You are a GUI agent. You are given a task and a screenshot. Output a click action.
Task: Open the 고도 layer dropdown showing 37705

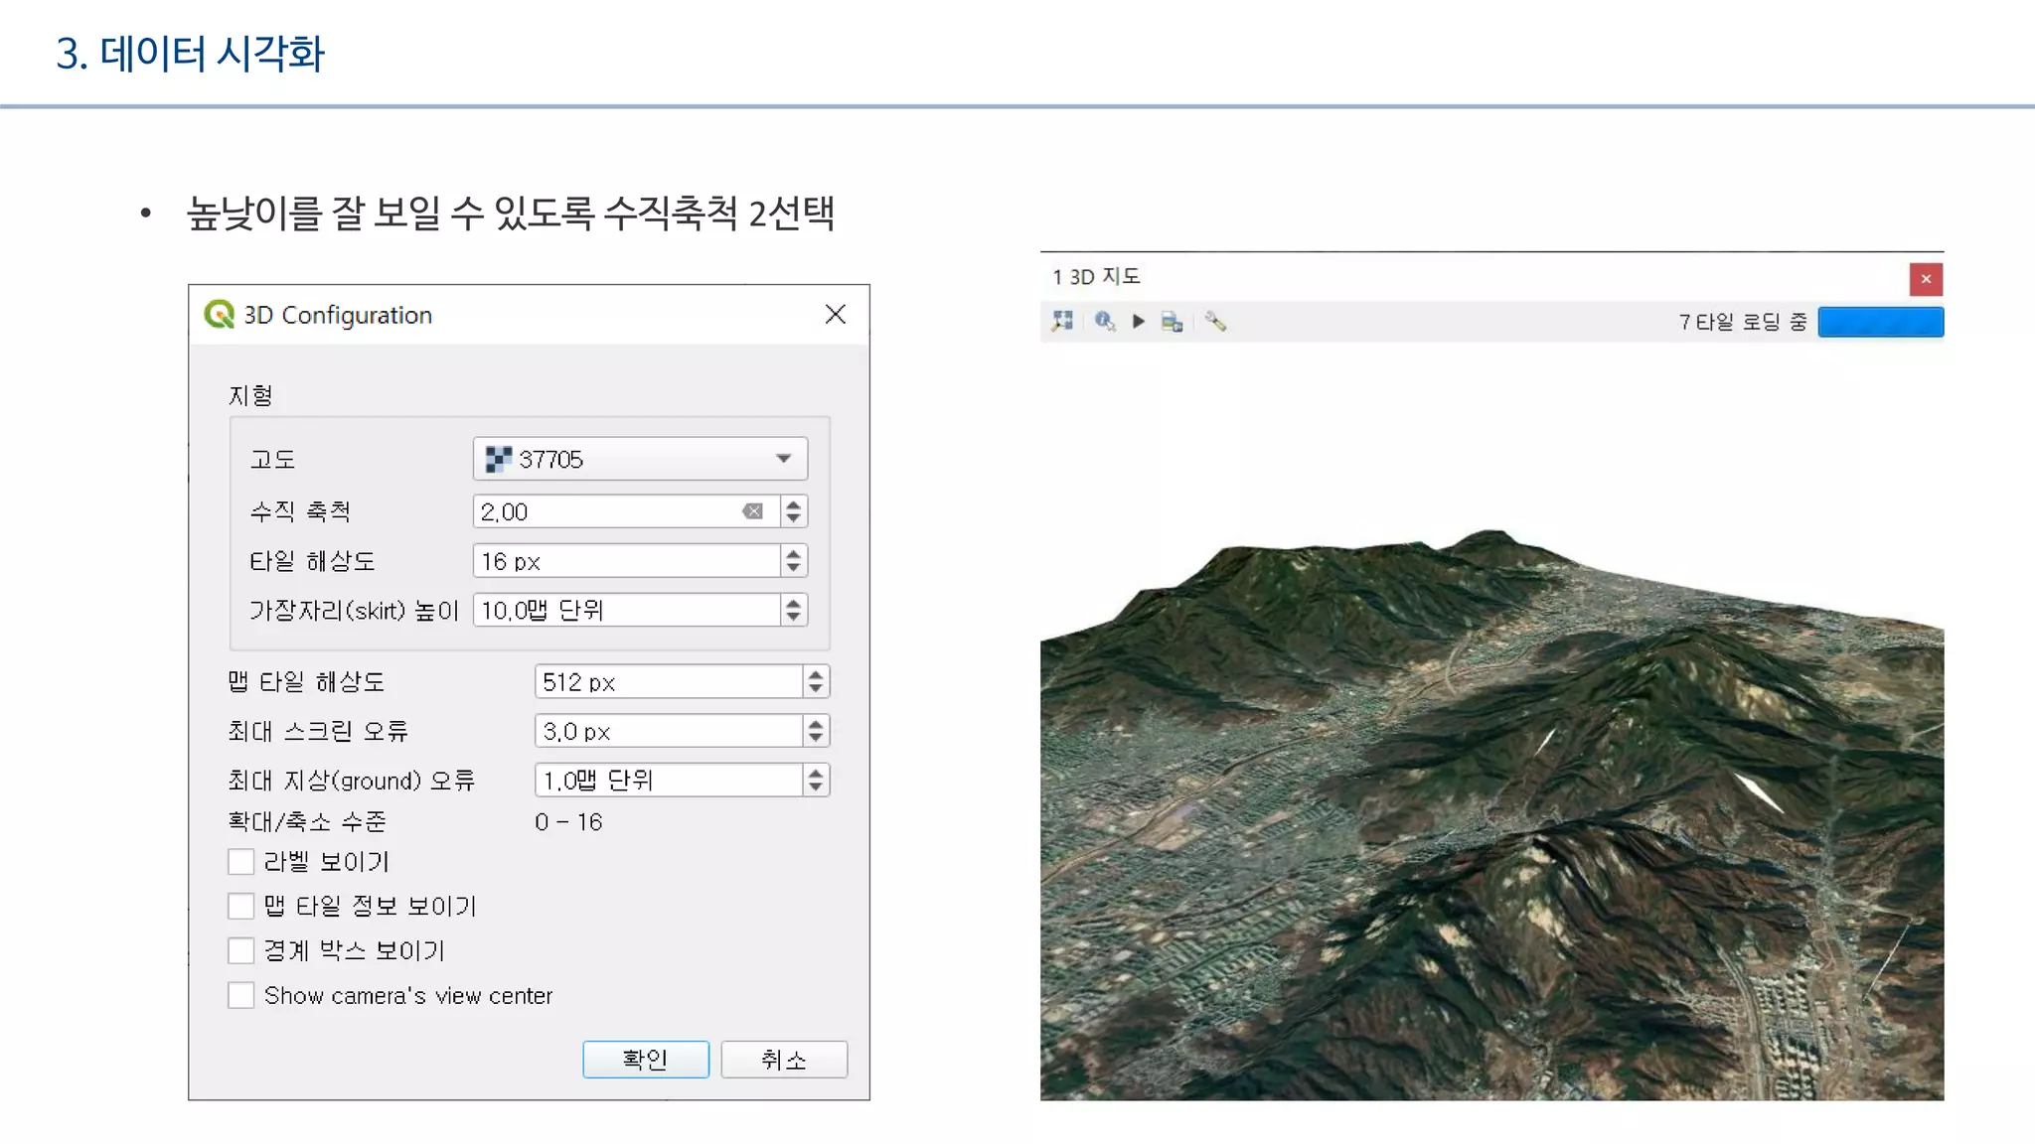pyautogui.click(x=640, y=459)
